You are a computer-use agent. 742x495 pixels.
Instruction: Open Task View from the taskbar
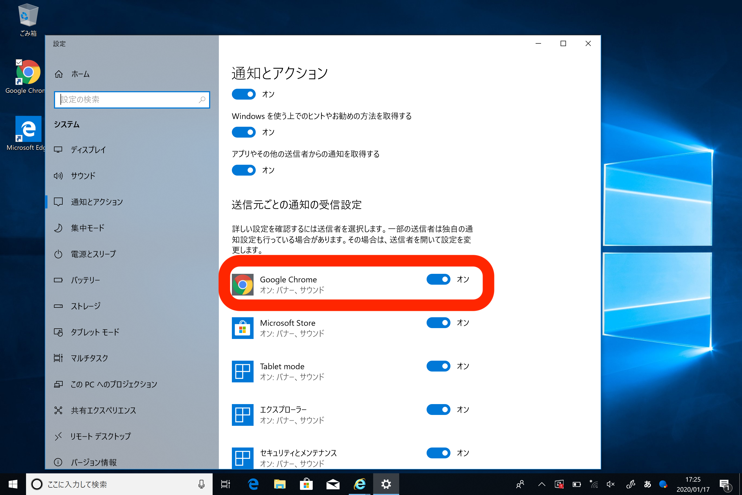coord(226,484)
